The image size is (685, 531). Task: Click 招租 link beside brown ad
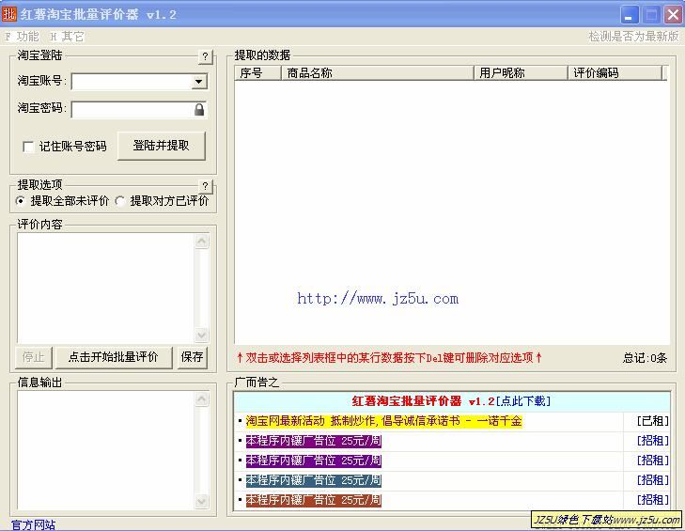653,500
